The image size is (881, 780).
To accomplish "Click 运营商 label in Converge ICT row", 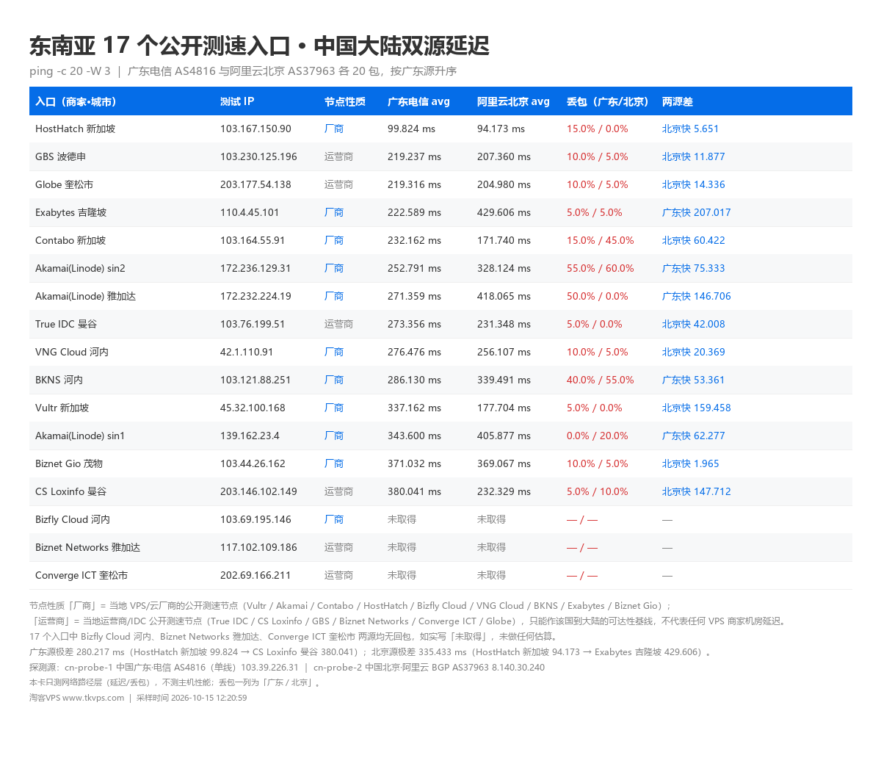I will pos(338,575).
